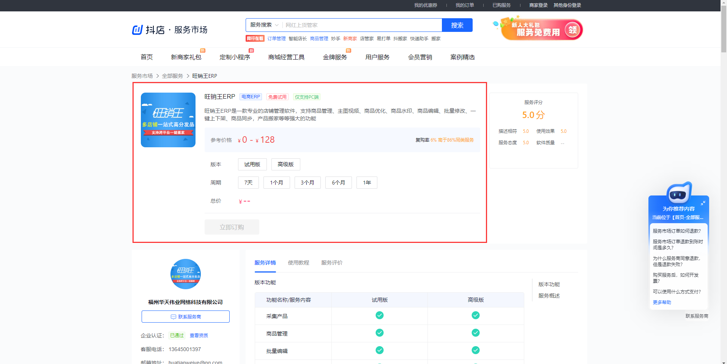Screen dimensions: 727x364
Task: Jump to 版本功能 anchor
Action: tap(549, 284)
